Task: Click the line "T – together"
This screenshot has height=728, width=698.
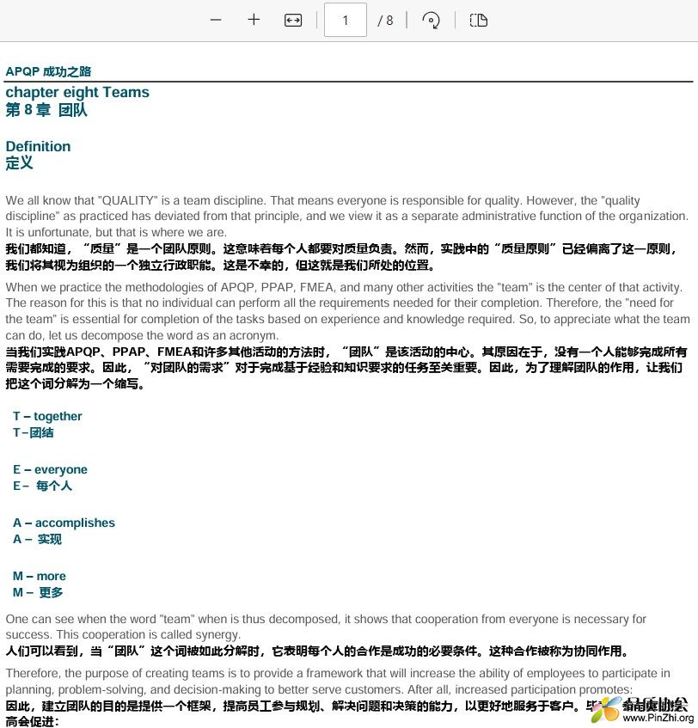Action: point(47,416)
